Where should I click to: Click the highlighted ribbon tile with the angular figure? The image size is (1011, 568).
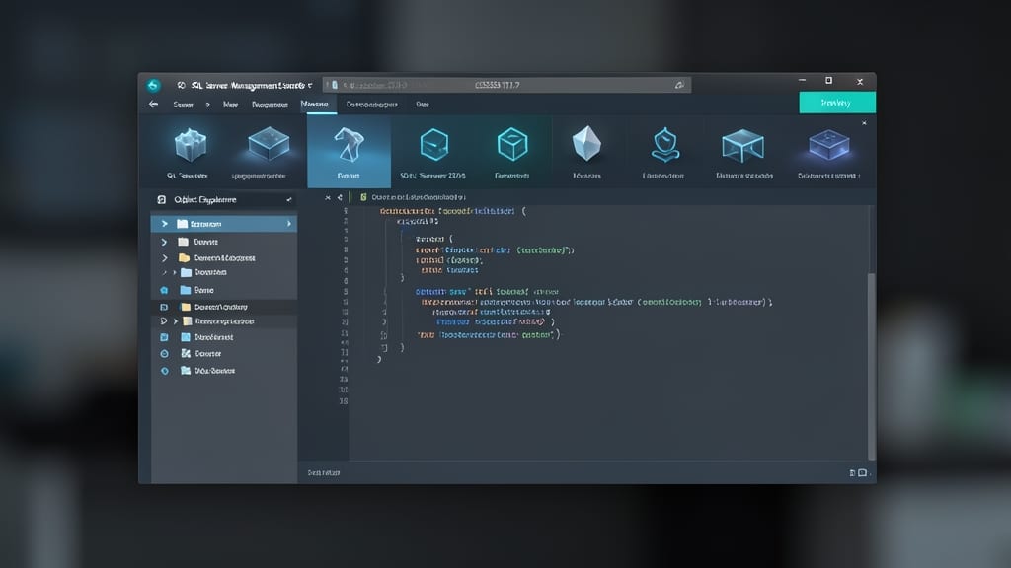349,152
